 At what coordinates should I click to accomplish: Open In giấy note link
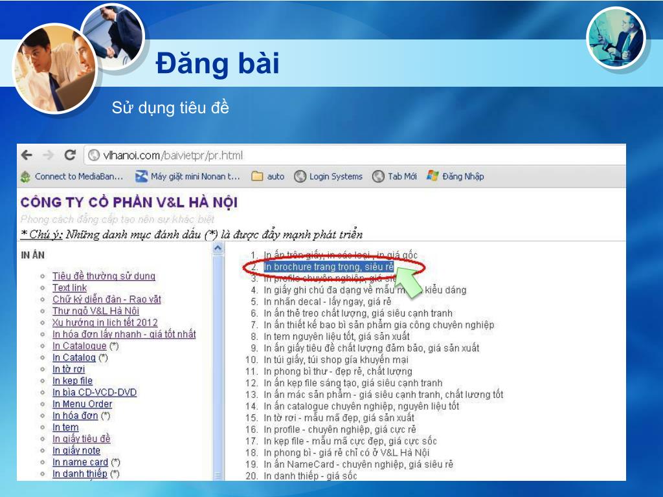pyautogui.click(x=76, y=450)
